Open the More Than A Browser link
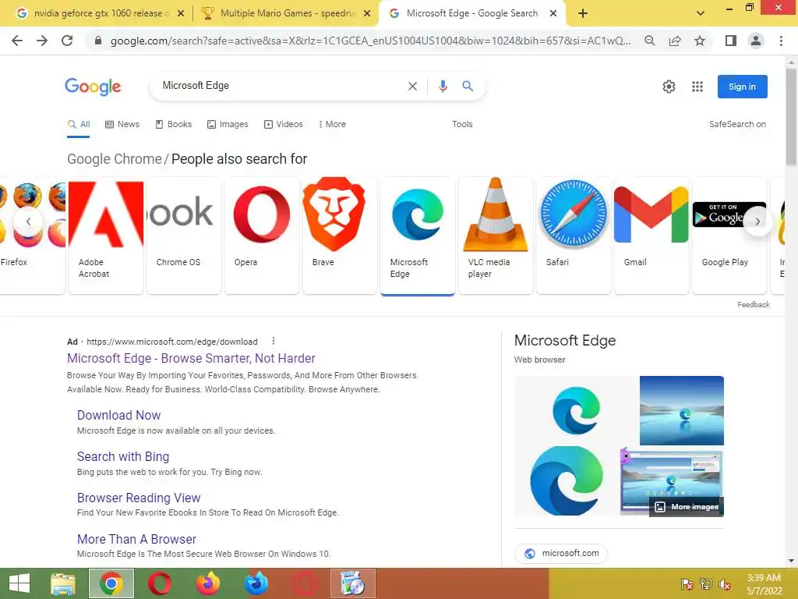This screenshot has width=798, height=599. [x=136, y=539]
